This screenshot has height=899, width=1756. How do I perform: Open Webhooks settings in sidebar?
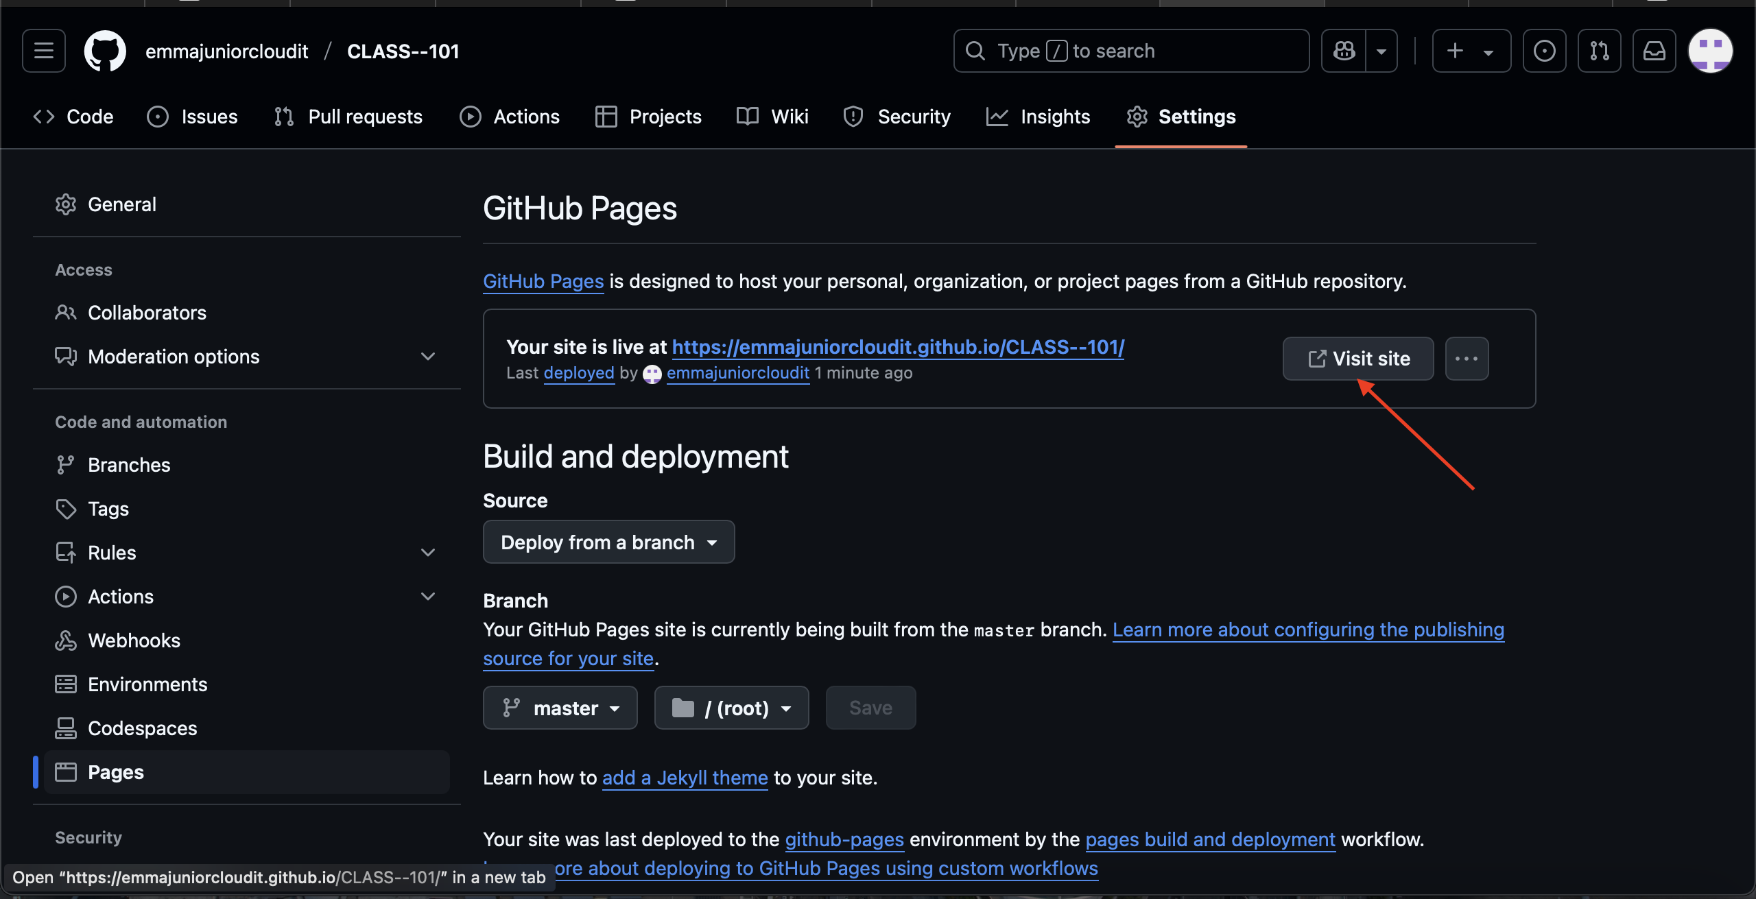[247, 640]
